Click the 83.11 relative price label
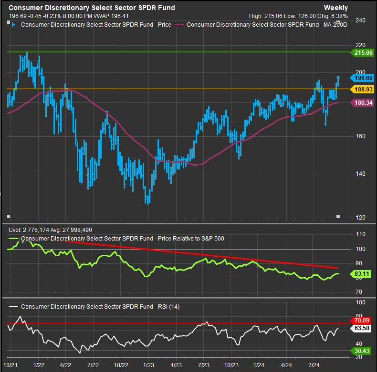Screen dimensions: 377x372 pyautogui.click(x=361, y=274)
